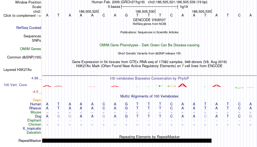Image resolution: width=257 pixels, height=147 pixels.
Task: Click the Scale track label
Action: pos(37,7)
